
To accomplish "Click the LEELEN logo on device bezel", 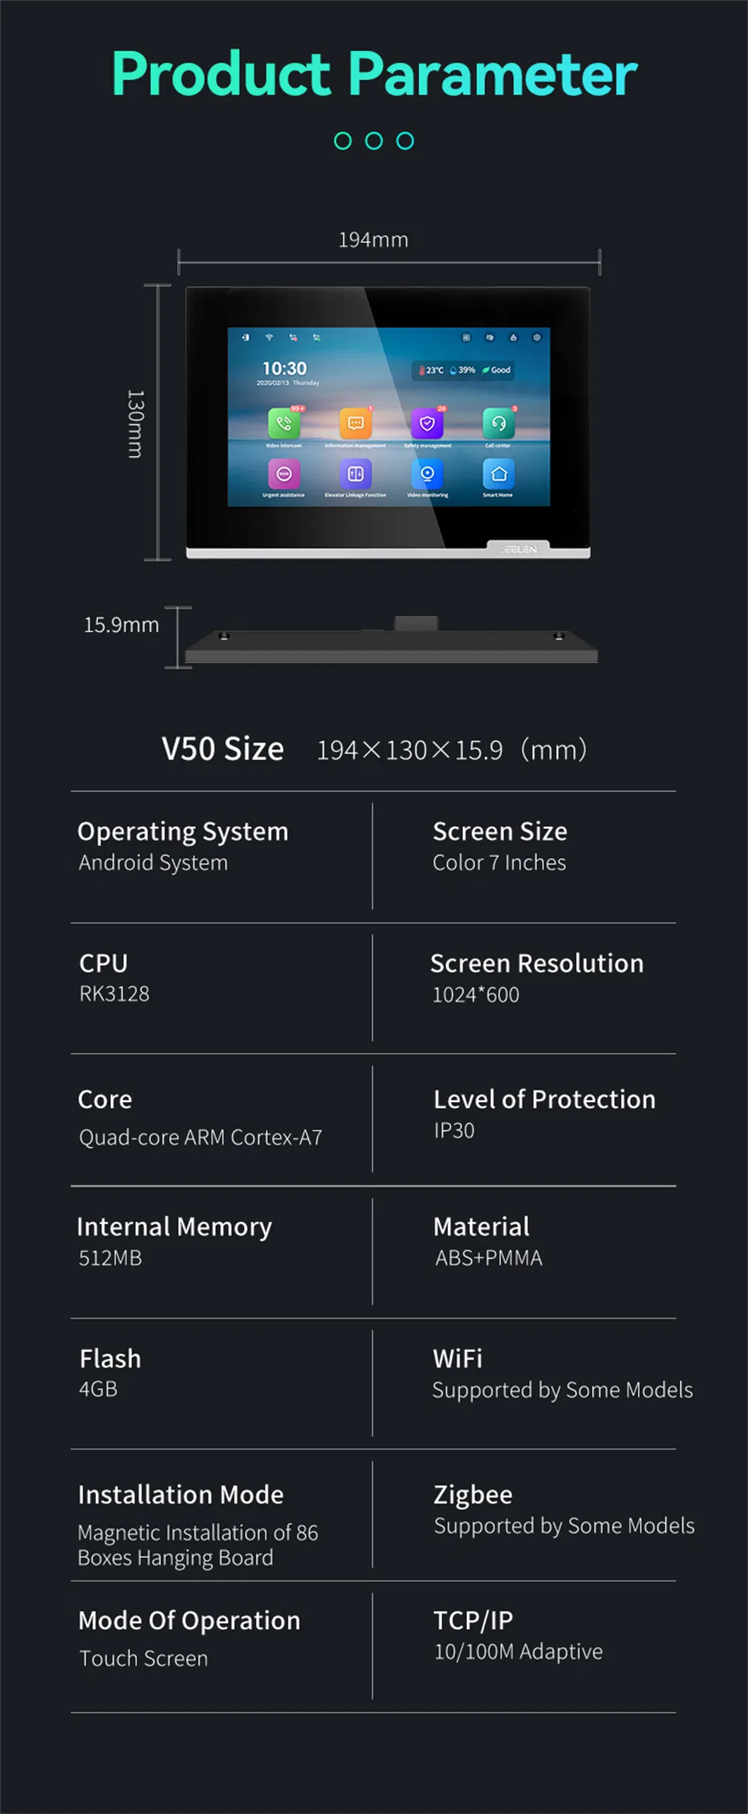I will coord(519,549).
